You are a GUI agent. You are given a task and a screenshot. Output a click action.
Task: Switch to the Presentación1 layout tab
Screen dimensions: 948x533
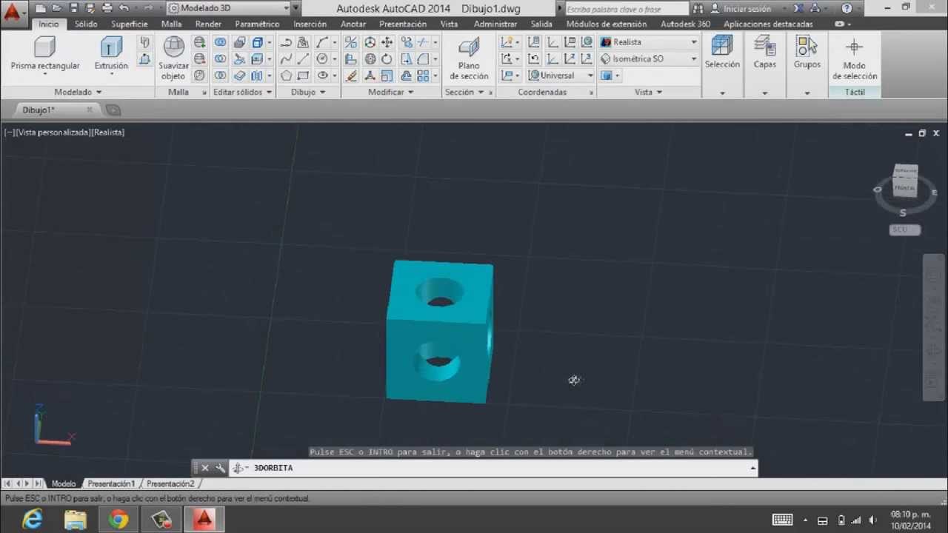tap(111, 483)
